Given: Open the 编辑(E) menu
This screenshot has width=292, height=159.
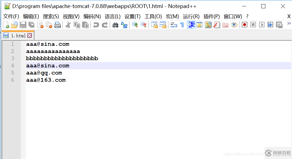Looking at the screenshot, I should 31,17.
